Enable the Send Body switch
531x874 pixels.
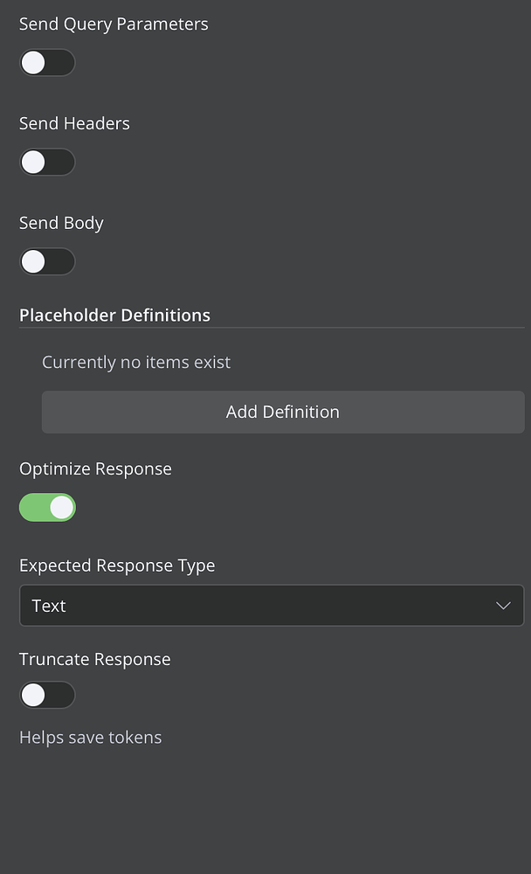pos(47,261)
